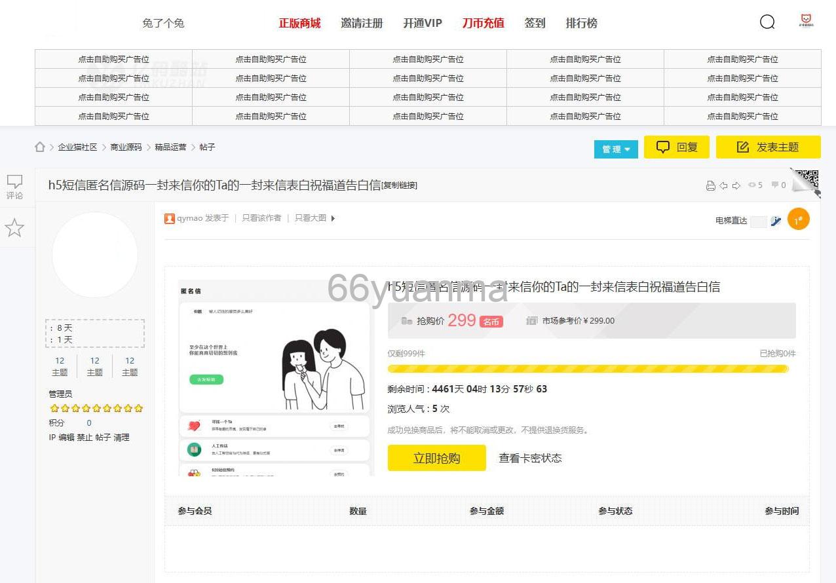The image size is (836, 583).
Task: Click the 回复 reply button
Action: (675, 147)
